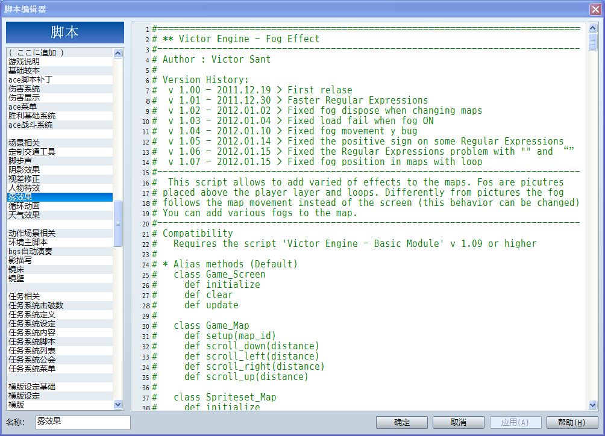Select the 伤害显示 script
The width and height of the screenshot is (605, 436).
coord(60,98)
